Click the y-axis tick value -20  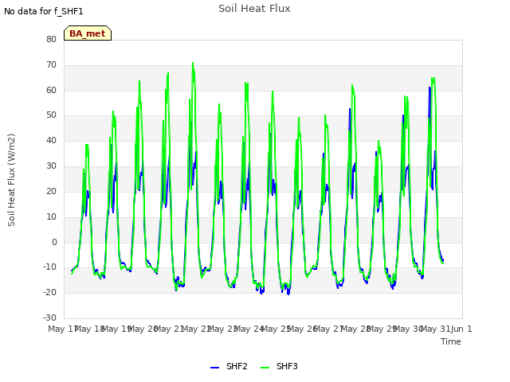pos(49,292)
